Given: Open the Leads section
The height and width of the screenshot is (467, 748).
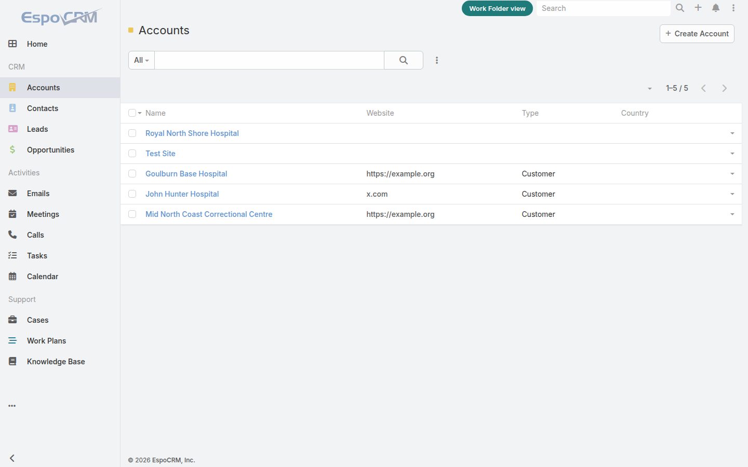Looking at the screenshot, I should 60,129.
